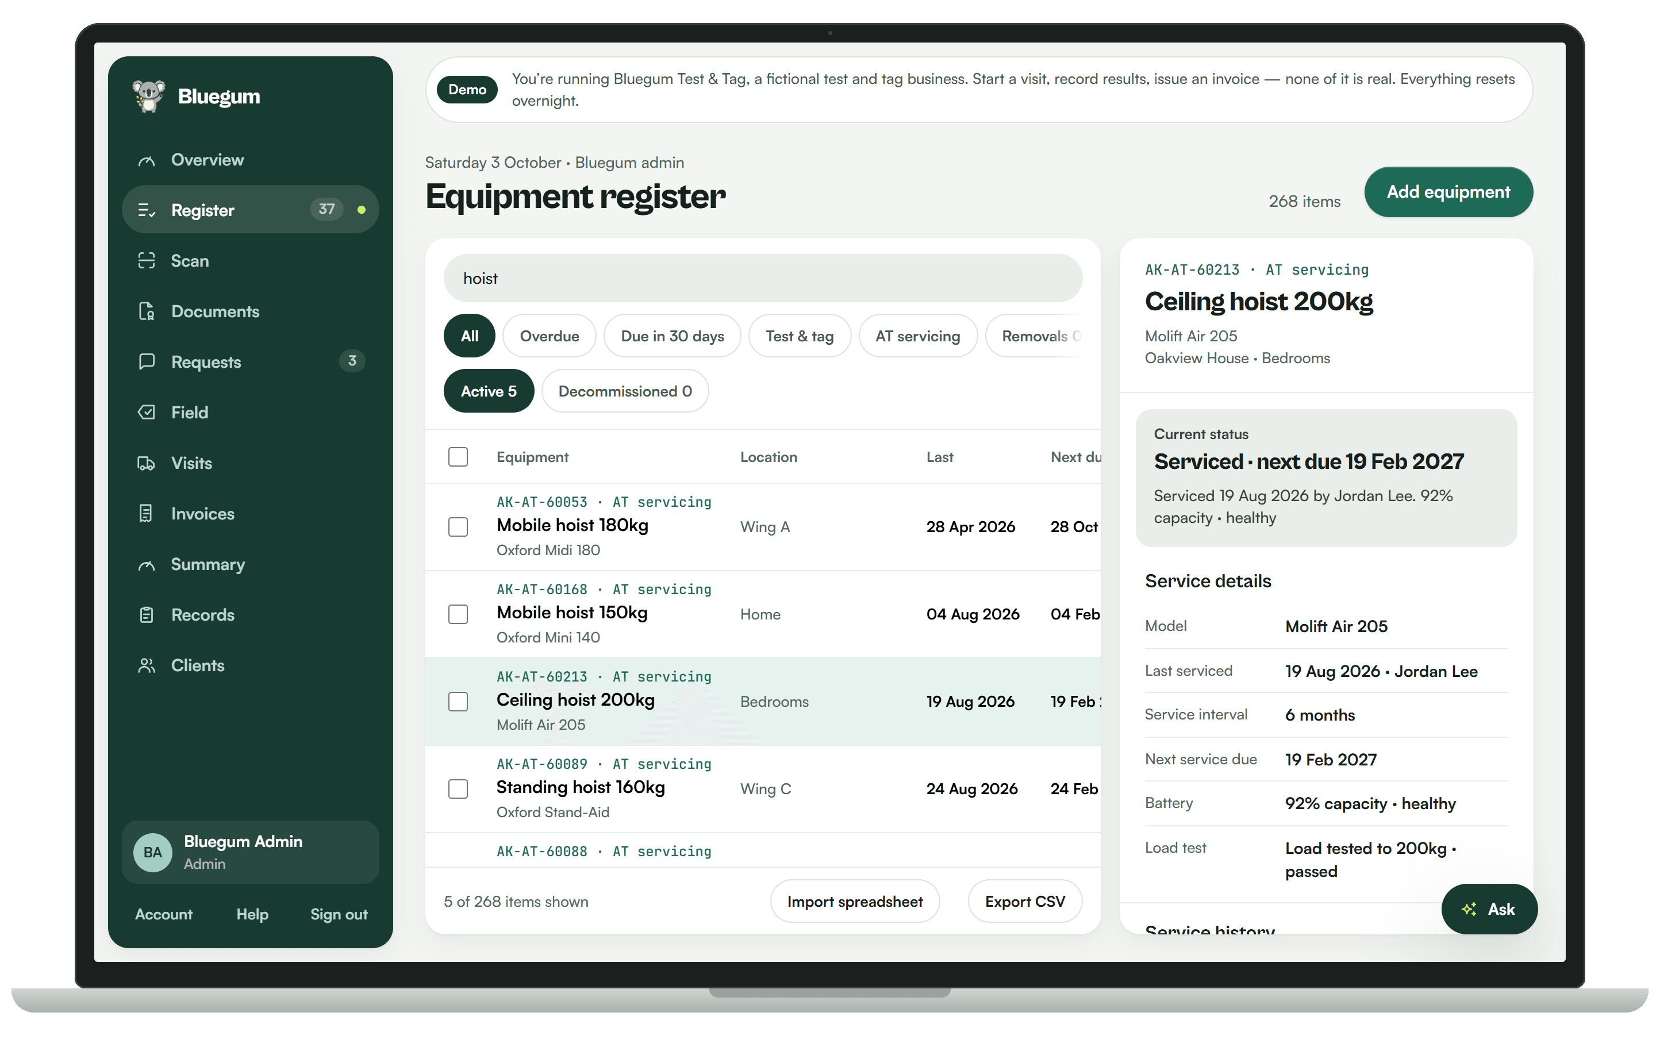
Task: Click the Add equipment button
Action: point(1448,191)
